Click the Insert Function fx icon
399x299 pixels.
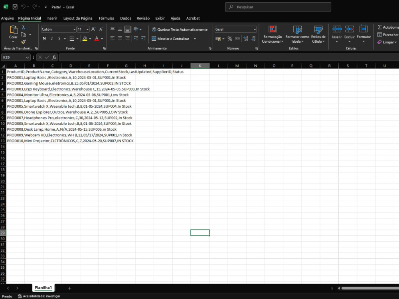54,57
